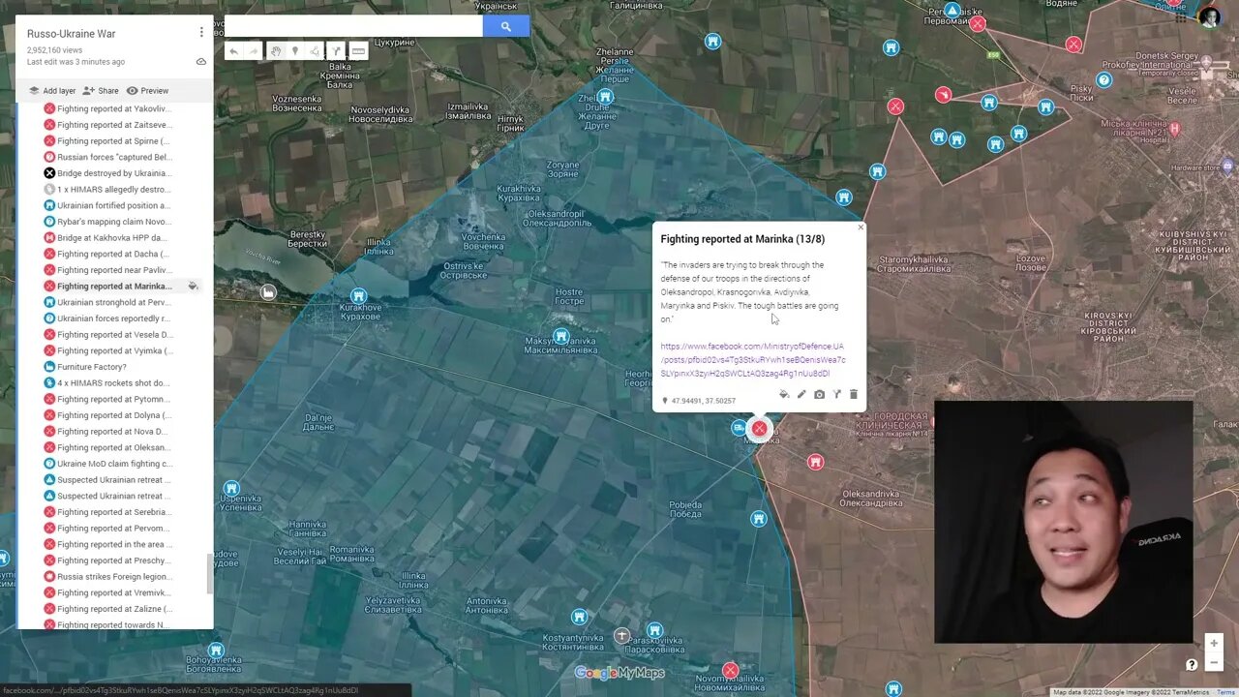Delete the feature with the trash icon
Screen dimensions: 1239x697
tap(854, 394)
